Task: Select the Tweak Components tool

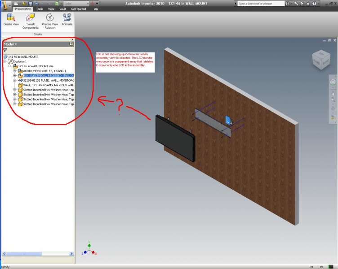Action: [x=31, y=21]
